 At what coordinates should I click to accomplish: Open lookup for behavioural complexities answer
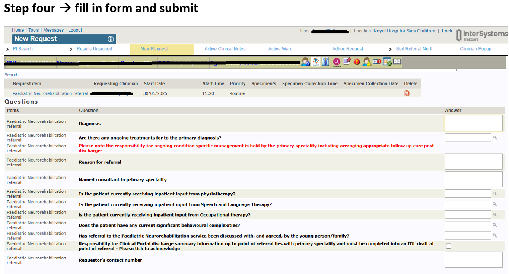pos(495,225)
